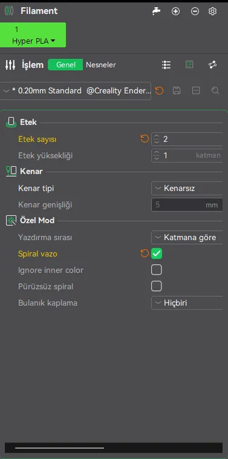Uncheck the Spiral vazo checkbox
The width and height of the screenshot is (228, 459).
pos(157,253)
